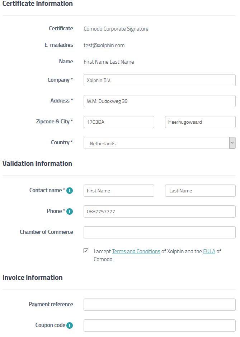Uncheck the I accept Terms and Conditions checkbox
Viewport: 240px width, 337px height.
[86, 251]
